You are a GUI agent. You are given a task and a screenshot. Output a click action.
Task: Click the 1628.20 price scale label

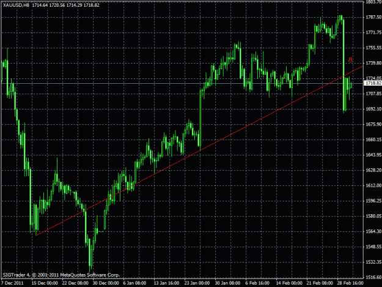pos(373,170)
